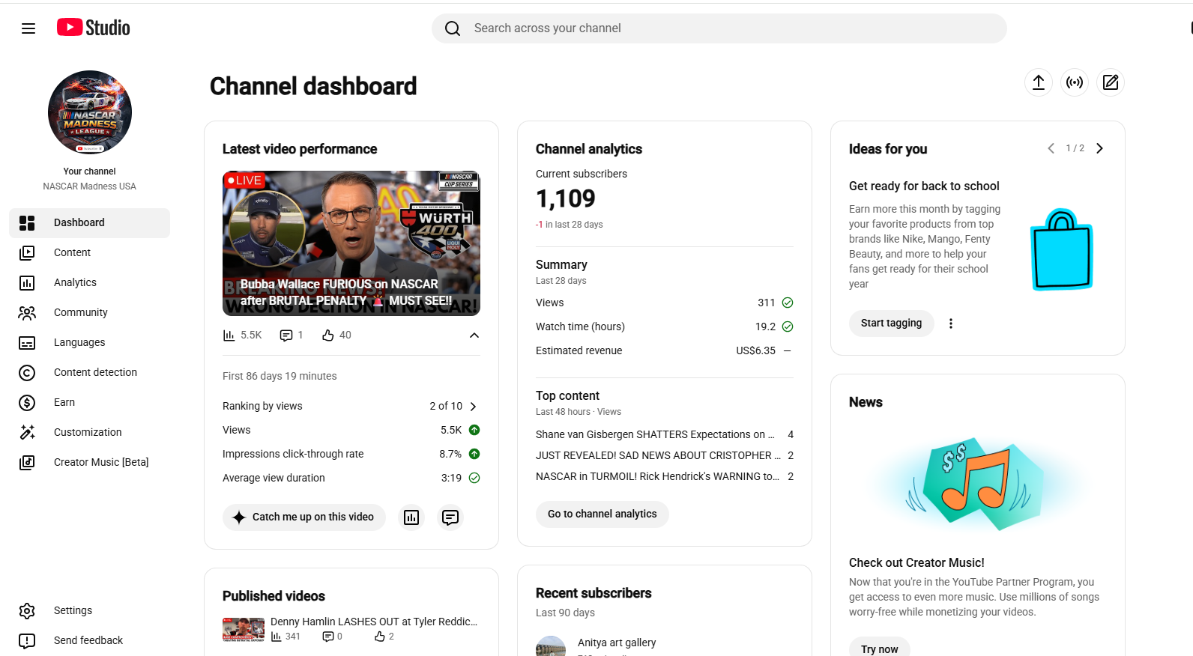The width and height of the screenshot is (1193, 656).
Task: Click the Go live broadcast icon
Action: [1075, 82]
